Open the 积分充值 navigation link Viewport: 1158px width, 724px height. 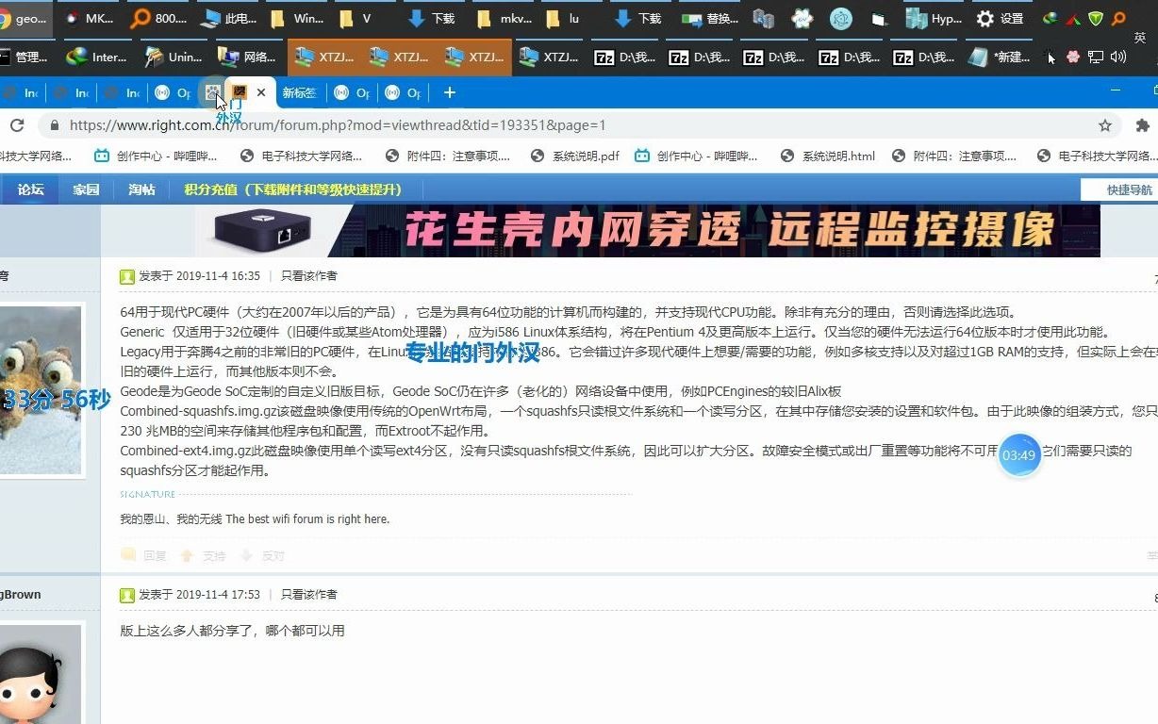(x=293, y=189)
